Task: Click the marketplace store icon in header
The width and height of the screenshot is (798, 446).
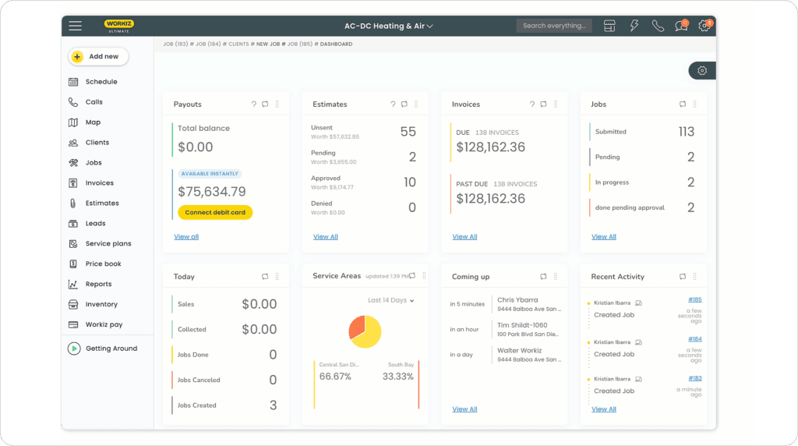Action: coord(609,26)
